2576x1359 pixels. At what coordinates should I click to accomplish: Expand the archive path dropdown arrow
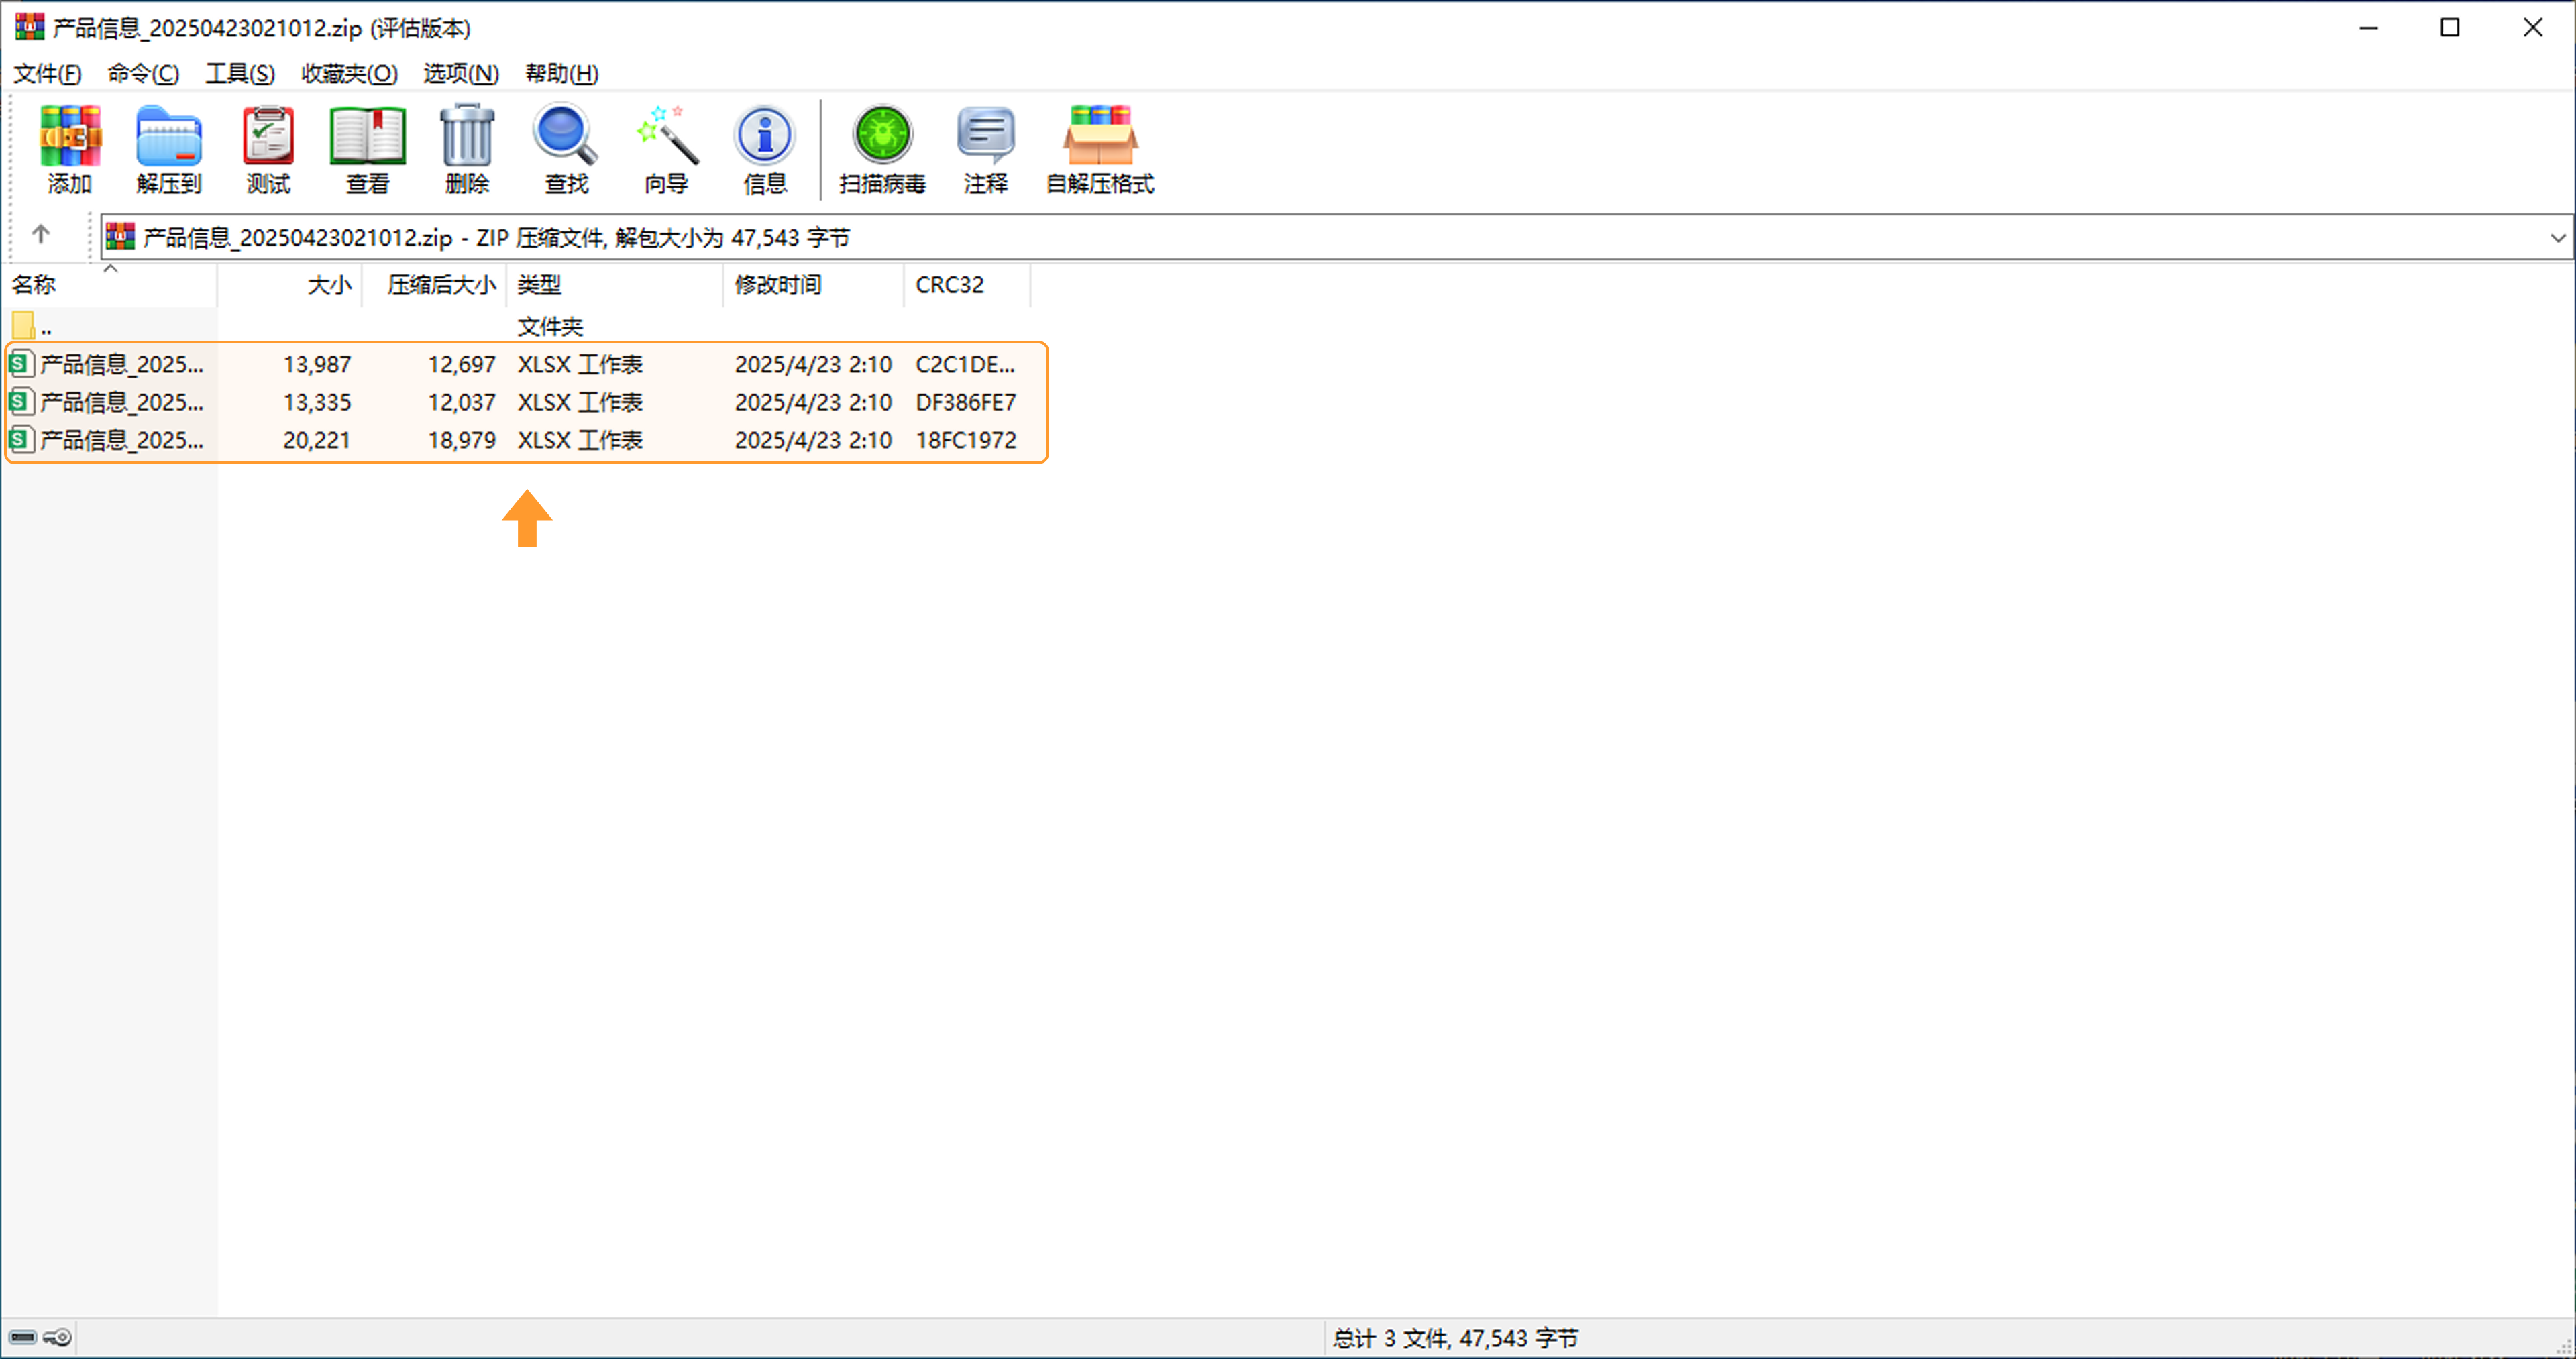pyautogui.click(x=2557, y=238)
